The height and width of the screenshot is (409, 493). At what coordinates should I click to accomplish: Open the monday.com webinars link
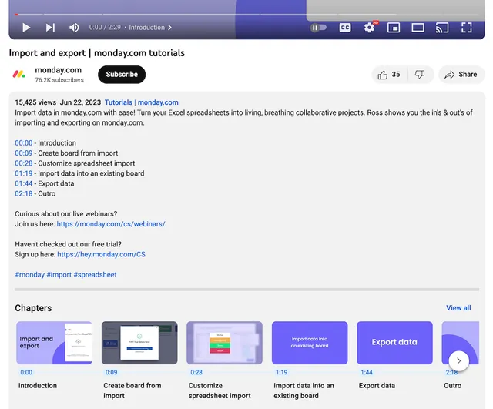[x=111, y=224]
